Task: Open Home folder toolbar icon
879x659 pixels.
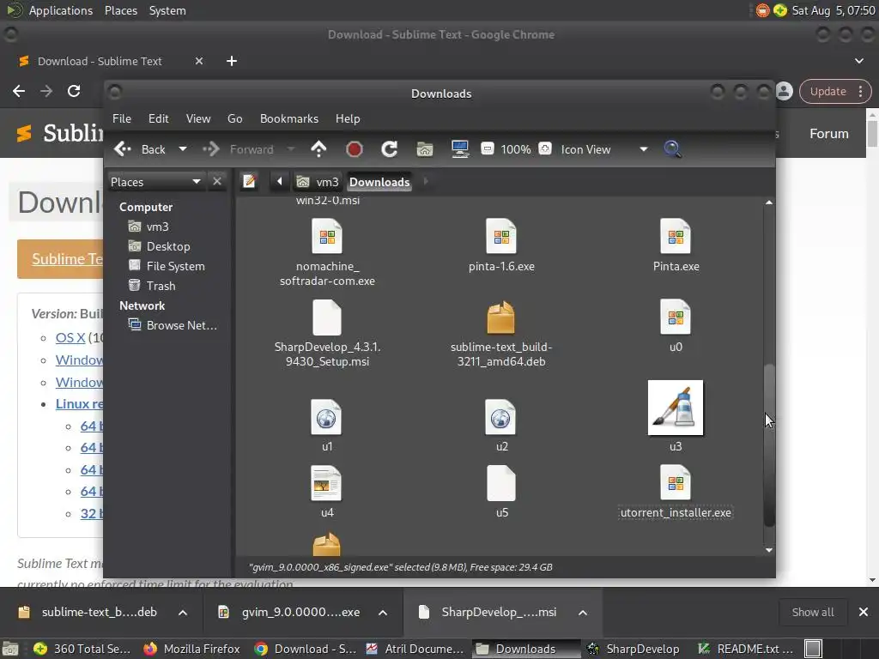Action: click(424, 149)
